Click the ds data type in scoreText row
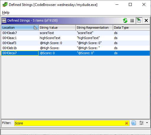 click(x=116, y=33)
